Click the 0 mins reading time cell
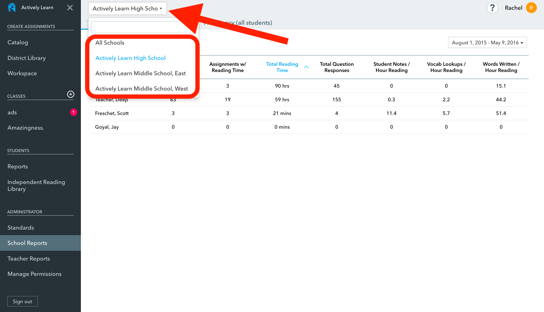The height and width of the screenshot is (312, 544). (282, 127)
